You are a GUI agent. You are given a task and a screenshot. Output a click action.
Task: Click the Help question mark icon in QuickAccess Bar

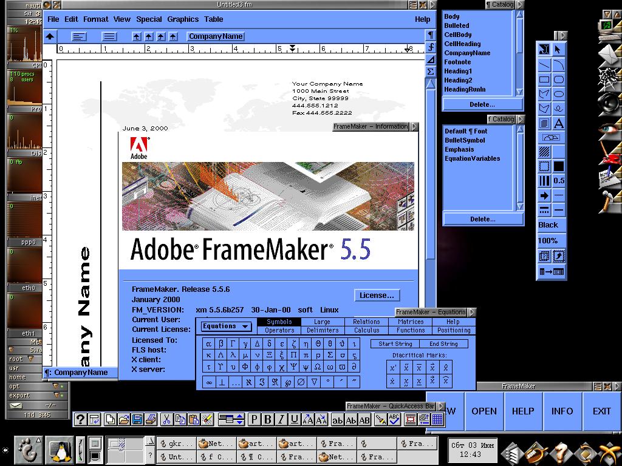click(x=80, y=419)
